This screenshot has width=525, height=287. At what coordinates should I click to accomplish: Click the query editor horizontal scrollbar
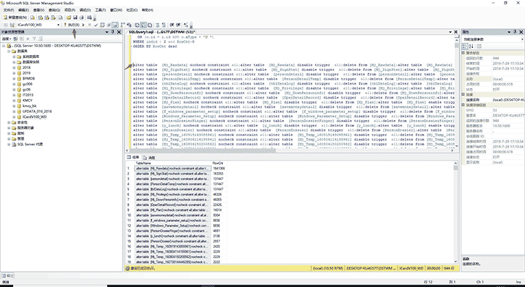(289, 150)
